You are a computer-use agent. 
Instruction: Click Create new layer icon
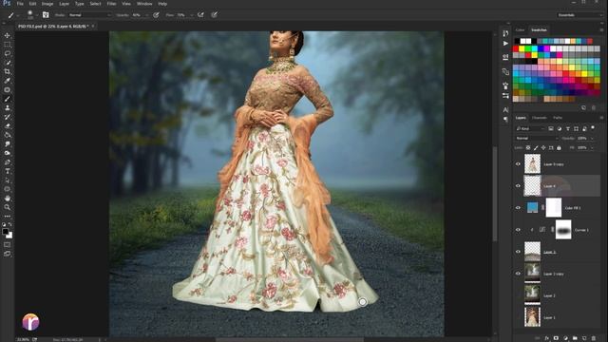pyautogui.click(x=584, y=338)
